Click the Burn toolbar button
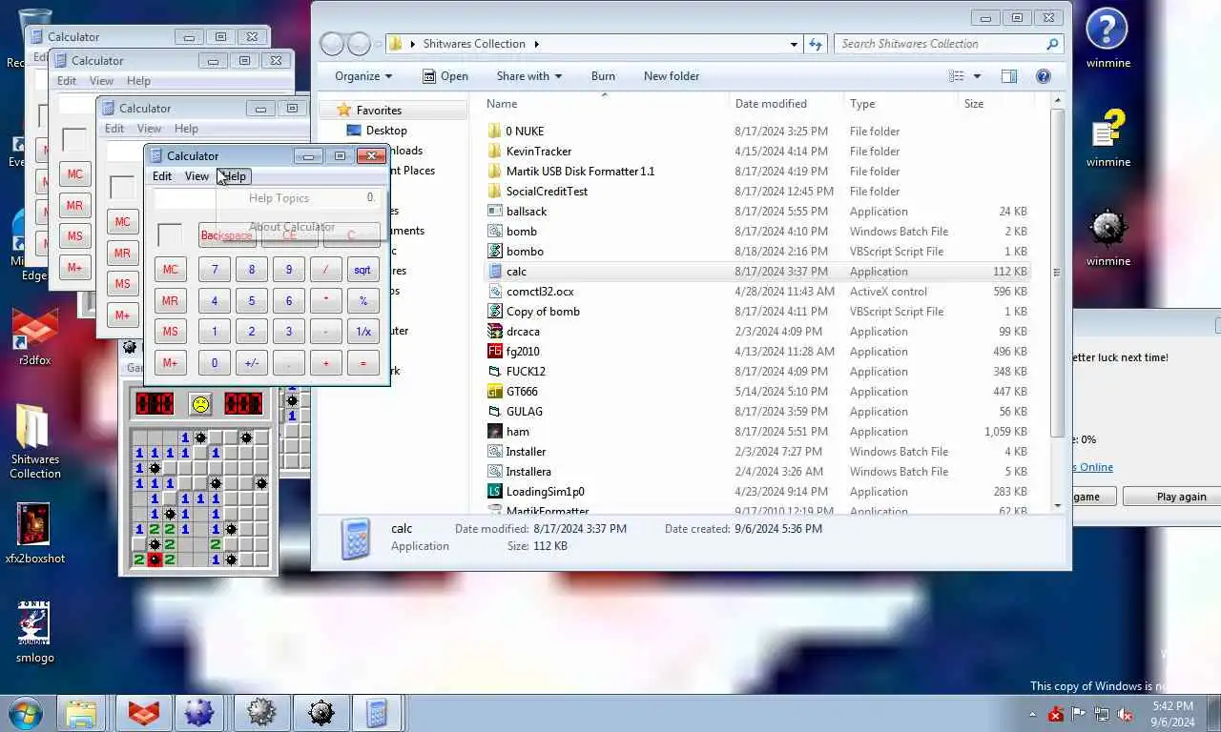Screen dimensions: 1221x732 click(603, 76)
